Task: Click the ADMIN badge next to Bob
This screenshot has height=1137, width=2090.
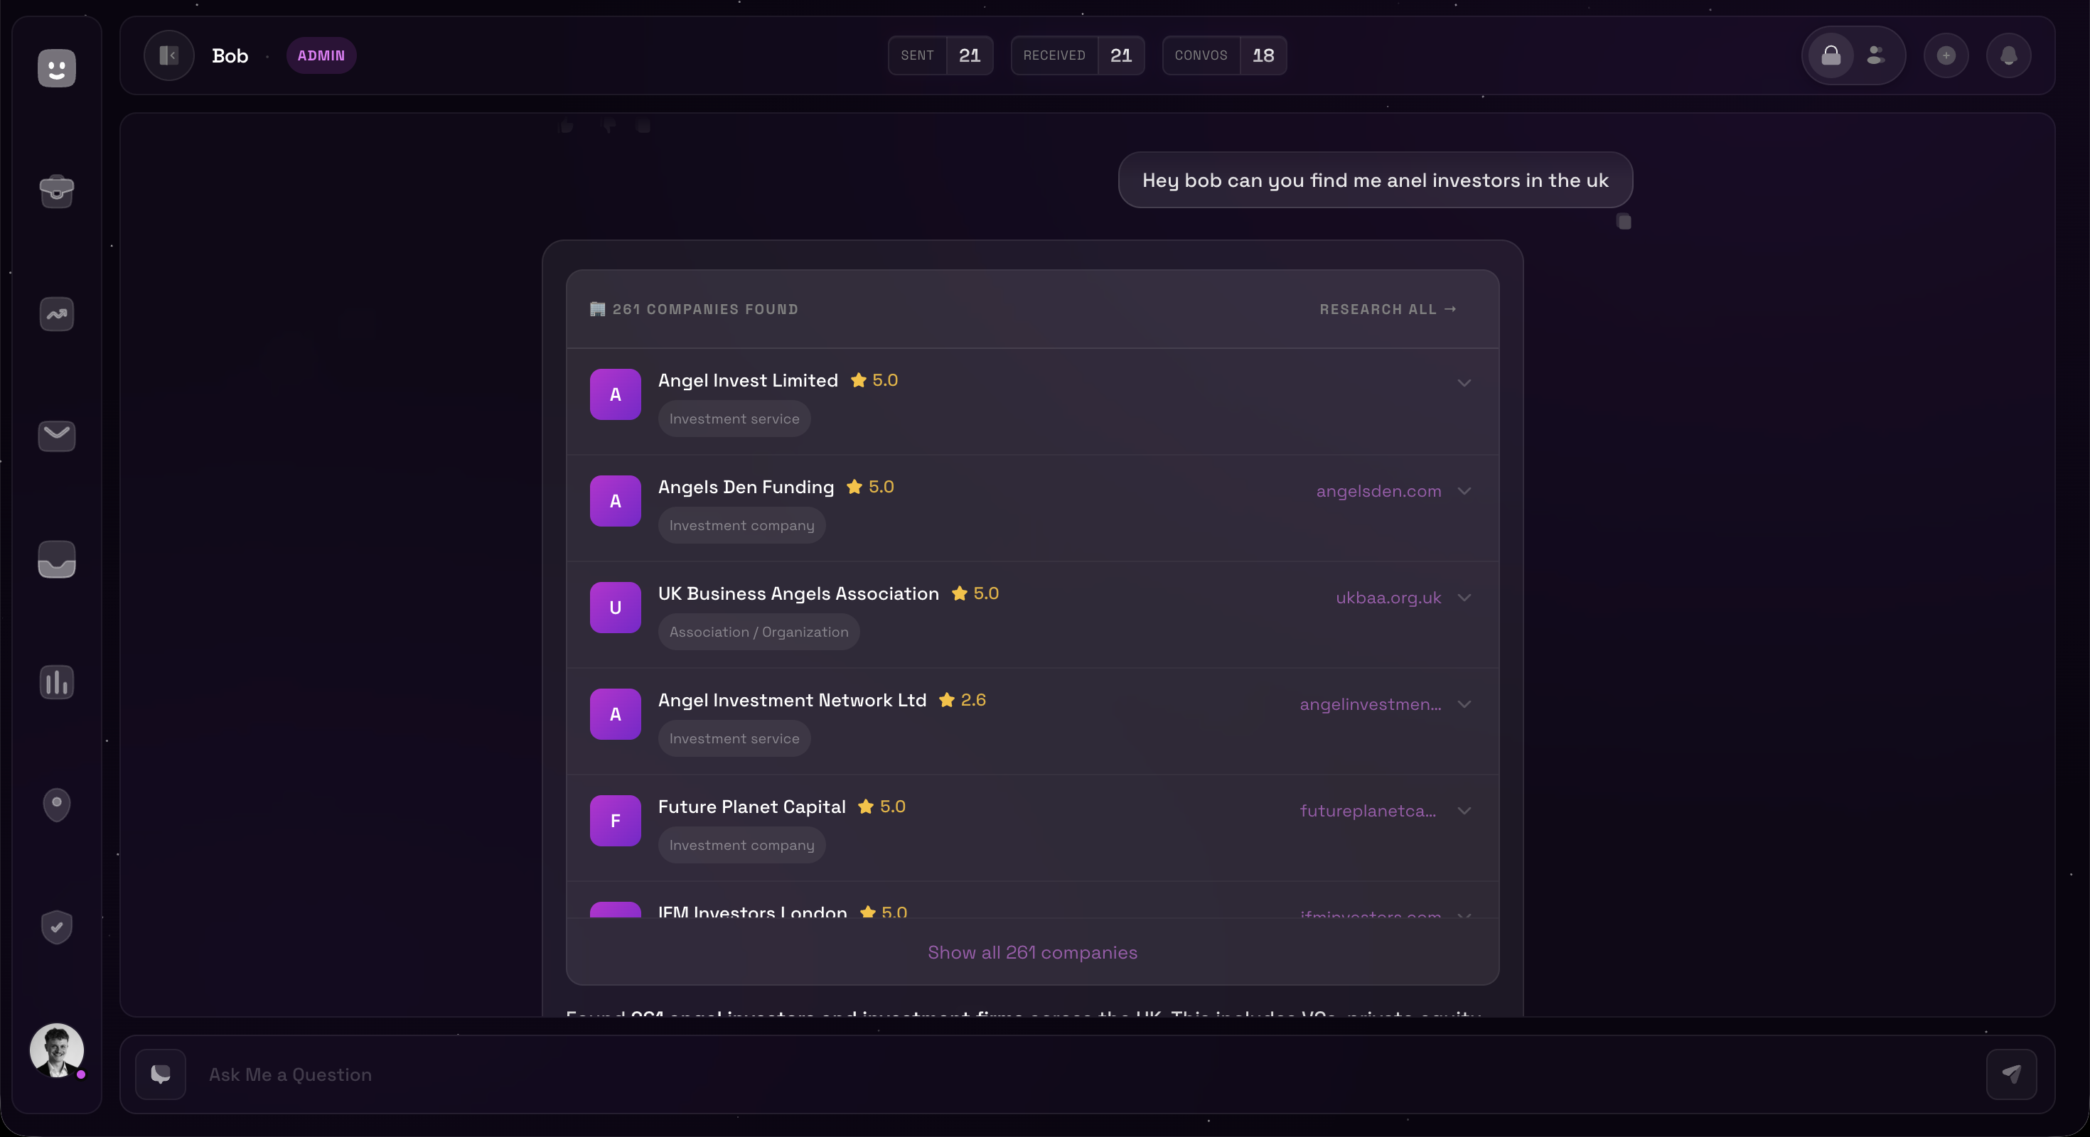Action: 321,55
